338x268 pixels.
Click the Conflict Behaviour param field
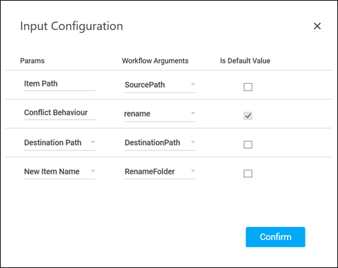(x=59, y=113)
